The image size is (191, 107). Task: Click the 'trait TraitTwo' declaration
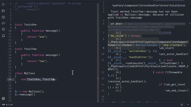(26, 49)
